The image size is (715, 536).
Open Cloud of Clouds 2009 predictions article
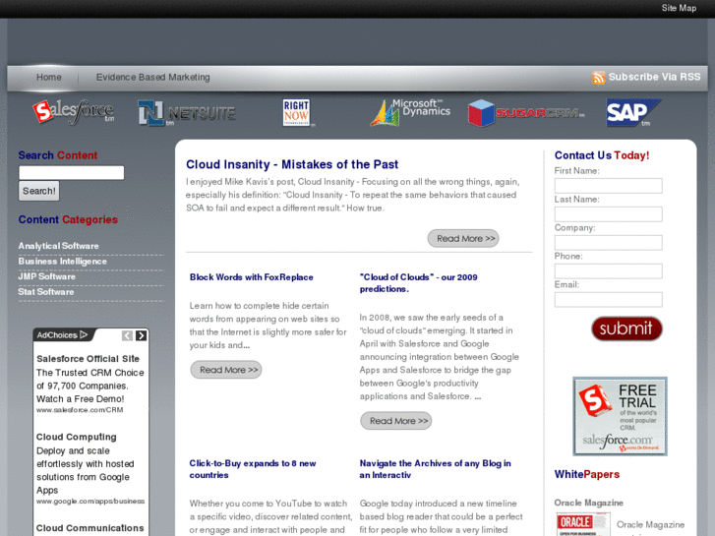coord(418,283)
